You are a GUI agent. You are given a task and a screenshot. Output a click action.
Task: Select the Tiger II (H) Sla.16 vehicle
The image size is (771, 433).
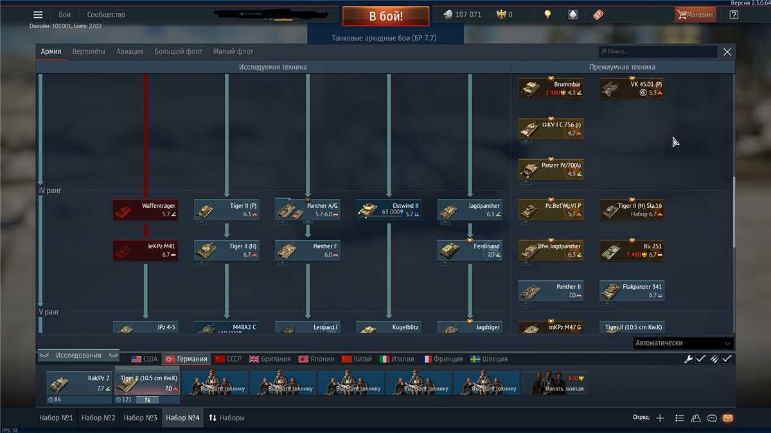click(x=632, y=210)
